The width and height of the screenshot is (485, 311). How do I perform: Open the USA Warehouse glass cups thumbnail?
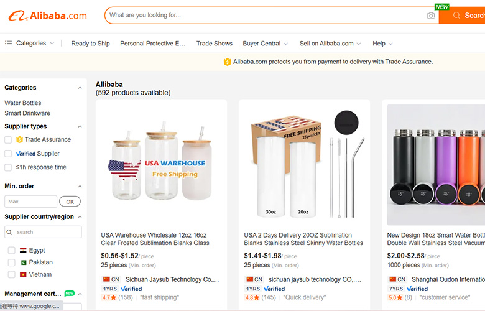click(161, 164)
